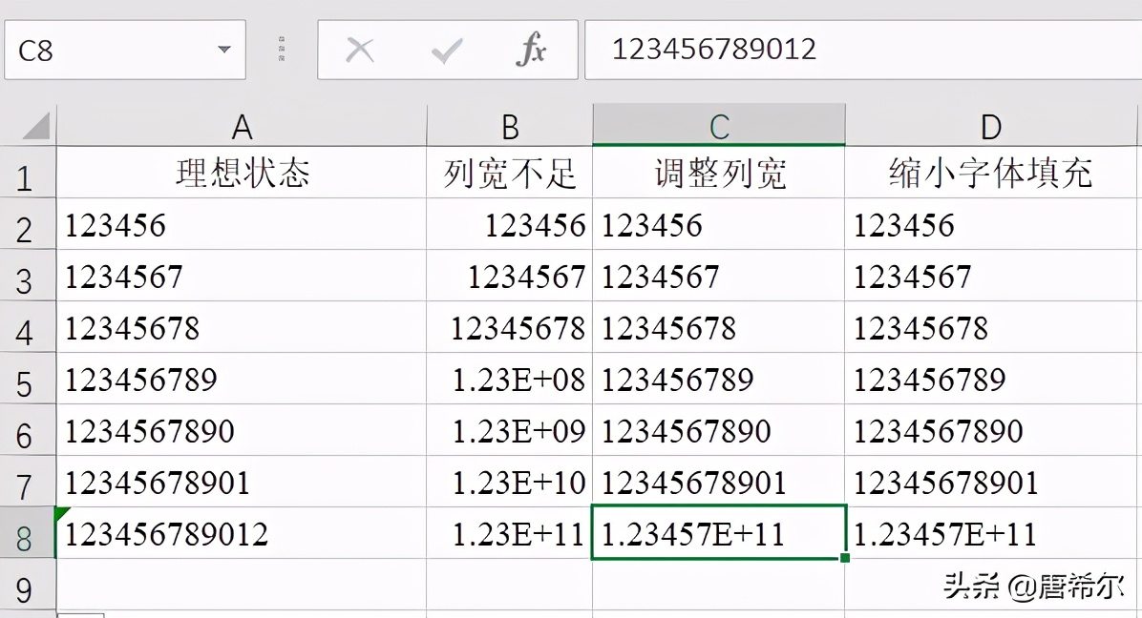
Task: Click cell B5 showing 1.23E+08
Action: click(510, 380)
